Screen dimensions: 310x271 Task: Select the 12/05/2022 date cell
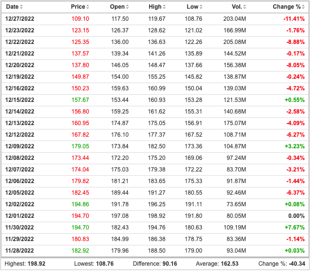(19, 193)
